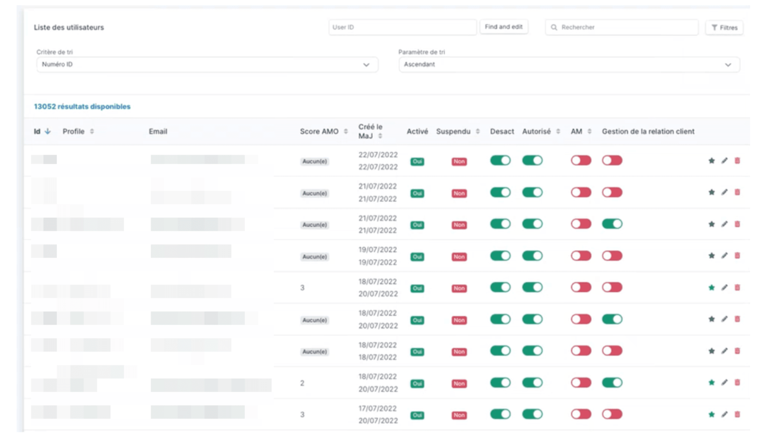Click the Desact column header

[502, 131]
